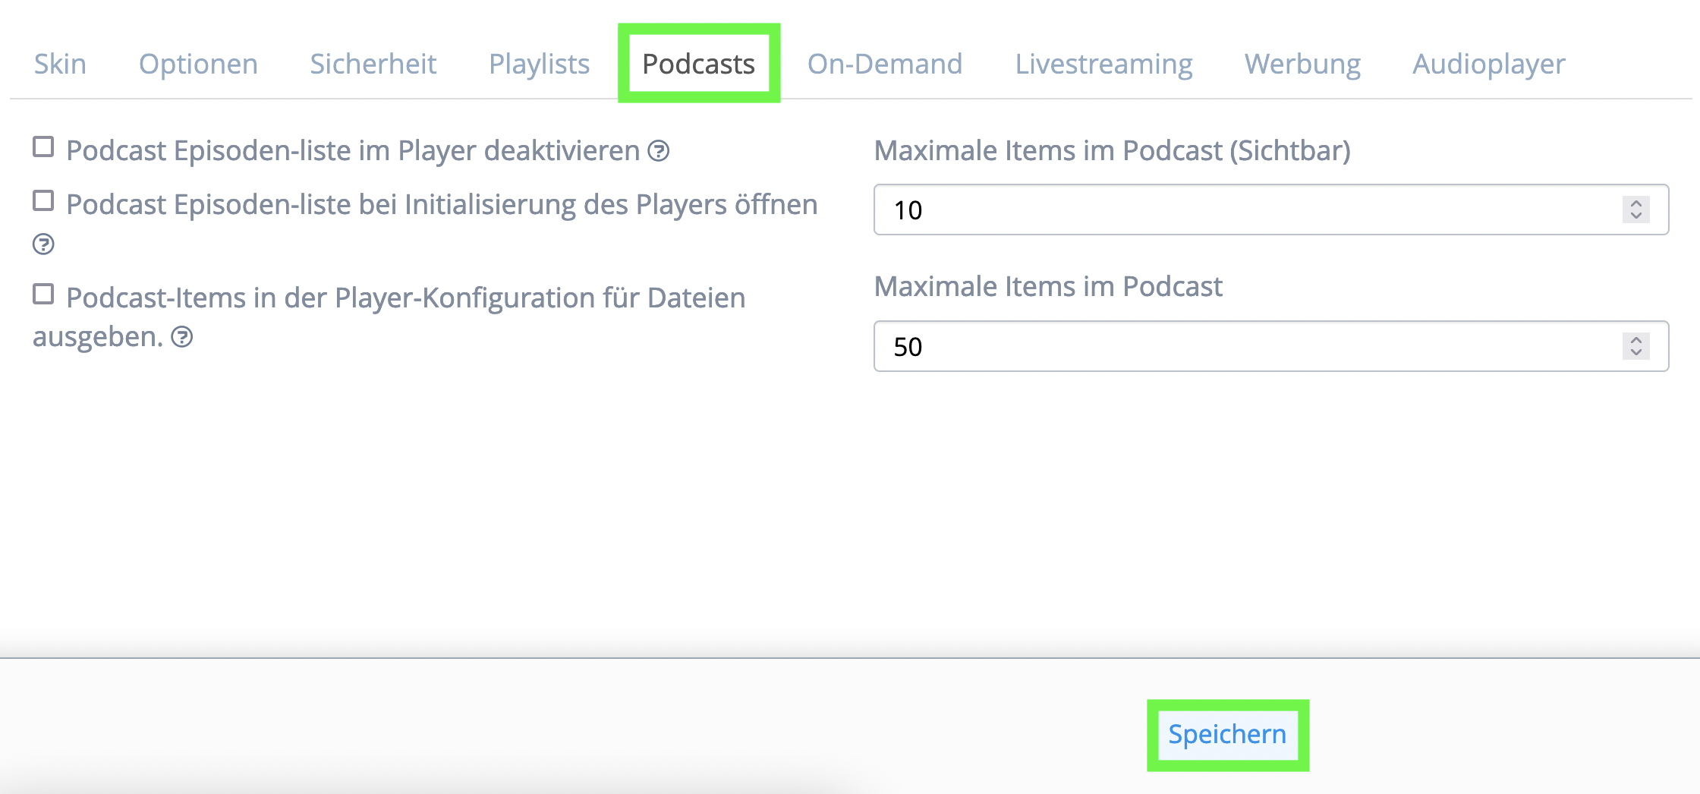Click help icon after 'ausgeben.' label
The height and width of the screenshot is (794, 1700).
point(181,337)
